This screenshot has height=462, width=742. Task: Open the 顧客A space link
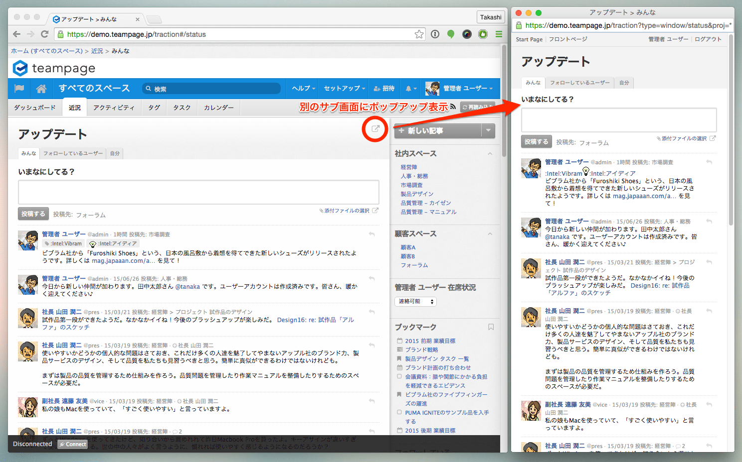point(407,247)
